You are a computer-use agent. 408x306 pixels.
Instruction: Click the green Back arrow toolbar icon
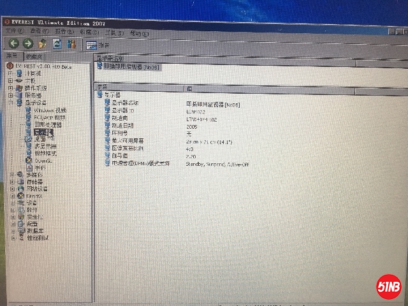(13, 43)
